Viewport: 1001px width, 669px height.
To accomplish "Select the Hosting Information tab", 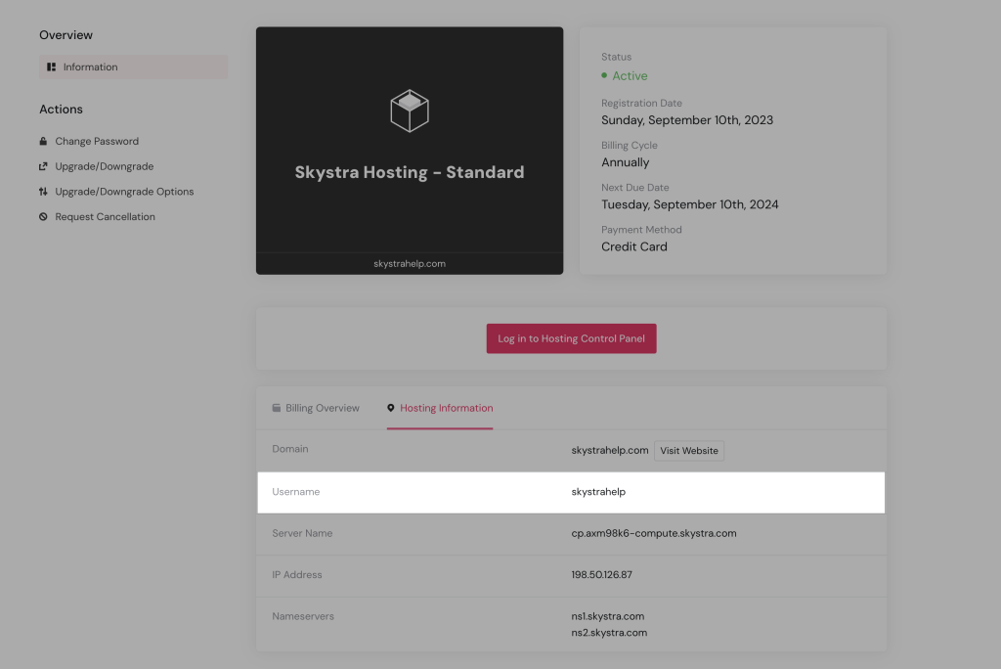I will 446,408.
